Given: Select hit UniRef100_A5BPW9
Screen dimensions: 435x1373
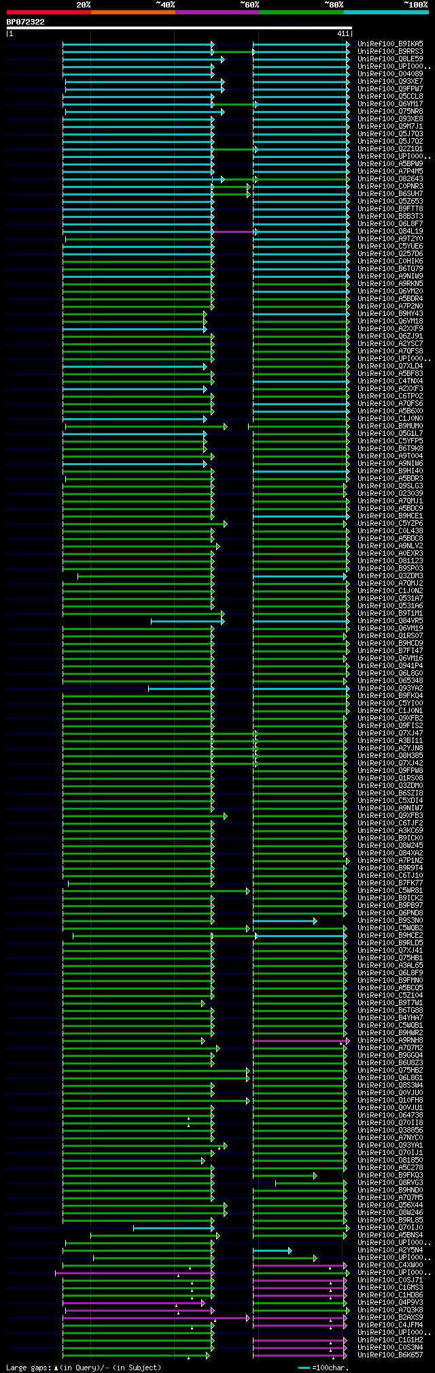Looking at the screenshot, I should [x=390, y=163].
